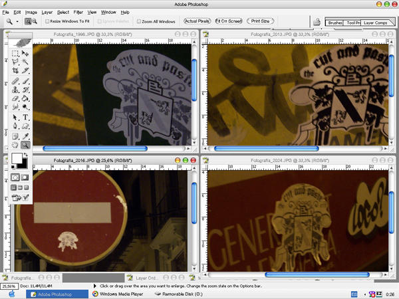
Task: Select the Crop tool
Action: pyautogui.click(x=15, y=70)
